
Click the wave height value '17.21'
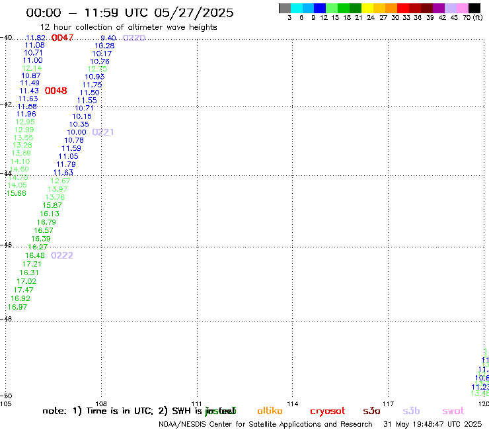(32, 264)
